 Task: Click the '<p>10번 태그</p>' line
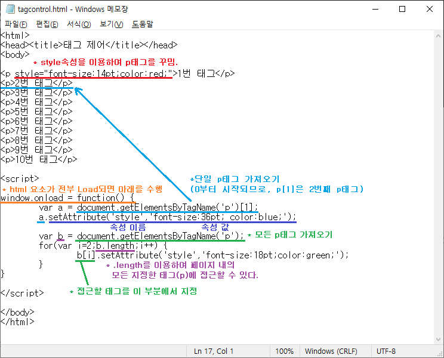pos(39,160)
